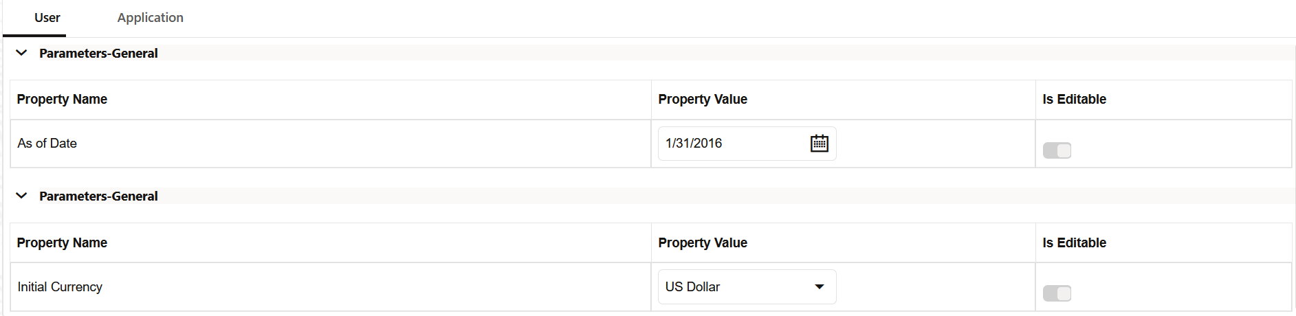Screen dimensions: 1296x316
Task: Collapse the second Parameters-General section chevron
Action: pos(21,196)
